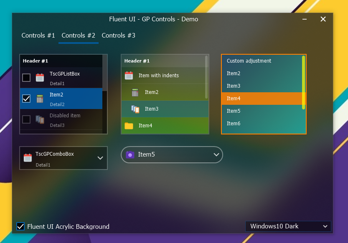Select Item3 in the orange-bordered list

pyautogui.click(x=262, y=86)
